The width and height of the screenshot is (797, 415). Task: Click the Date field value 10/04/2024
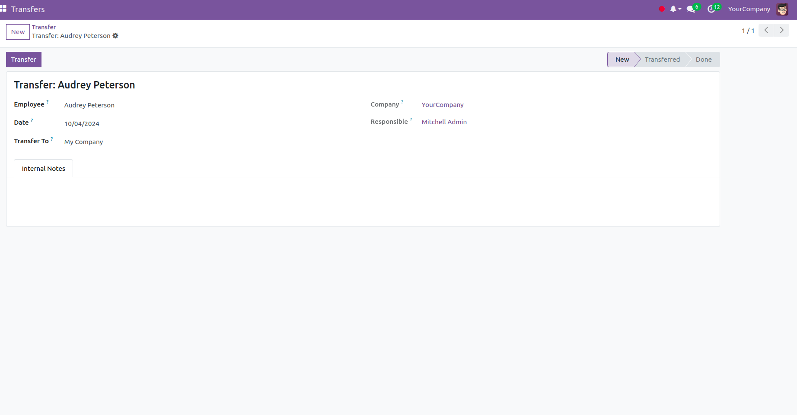click(x=82, y=124)
